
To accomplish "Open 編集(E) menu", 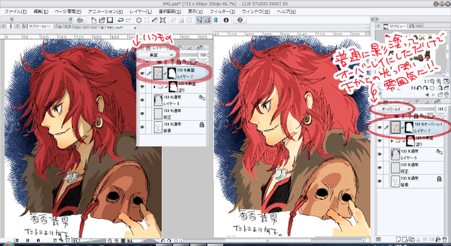I will click(x=41, y=11).
